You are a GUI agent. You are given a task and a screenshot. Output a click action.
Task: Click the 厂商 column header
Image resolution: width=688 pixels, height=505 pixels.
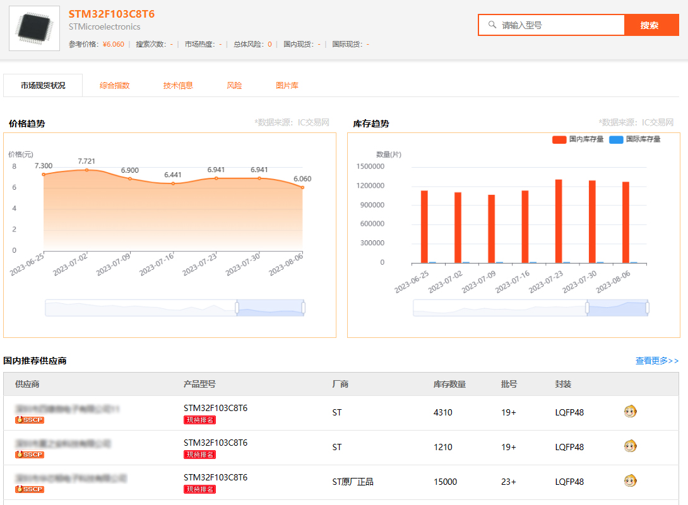[x=340, y=385]
